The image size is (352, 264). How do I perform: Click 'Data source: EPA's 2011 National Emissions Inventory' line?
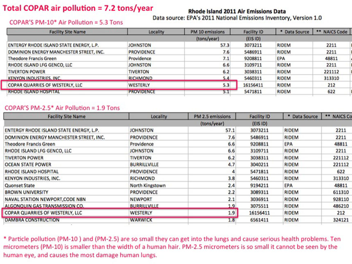pyautogui.click(x=237, y=18)
